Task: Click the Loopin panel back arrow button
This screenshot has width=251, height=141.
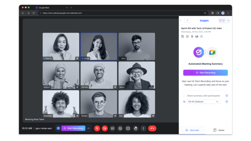Action: coord(187,20)
